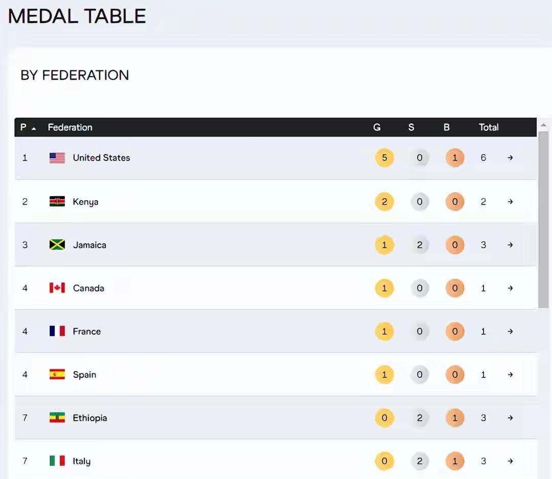Expand Kenya row with the arrow
Screen dimensions: 552x479
click(x=510, y=202)
